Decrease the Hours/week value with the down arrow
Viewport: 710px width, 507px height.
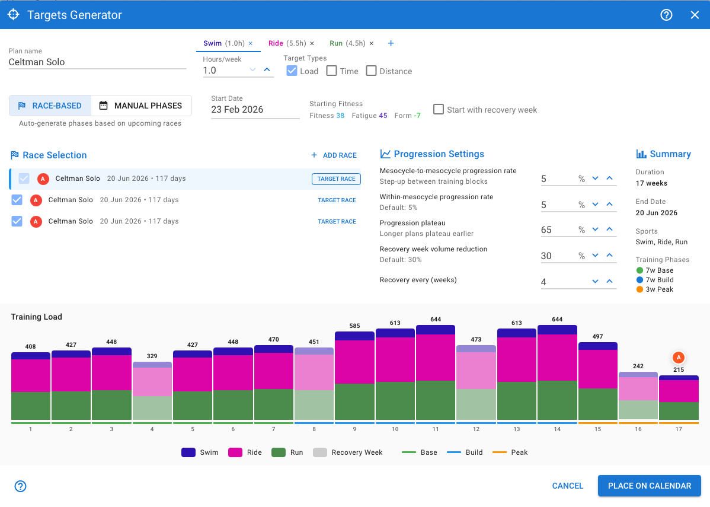click(252, 70)
